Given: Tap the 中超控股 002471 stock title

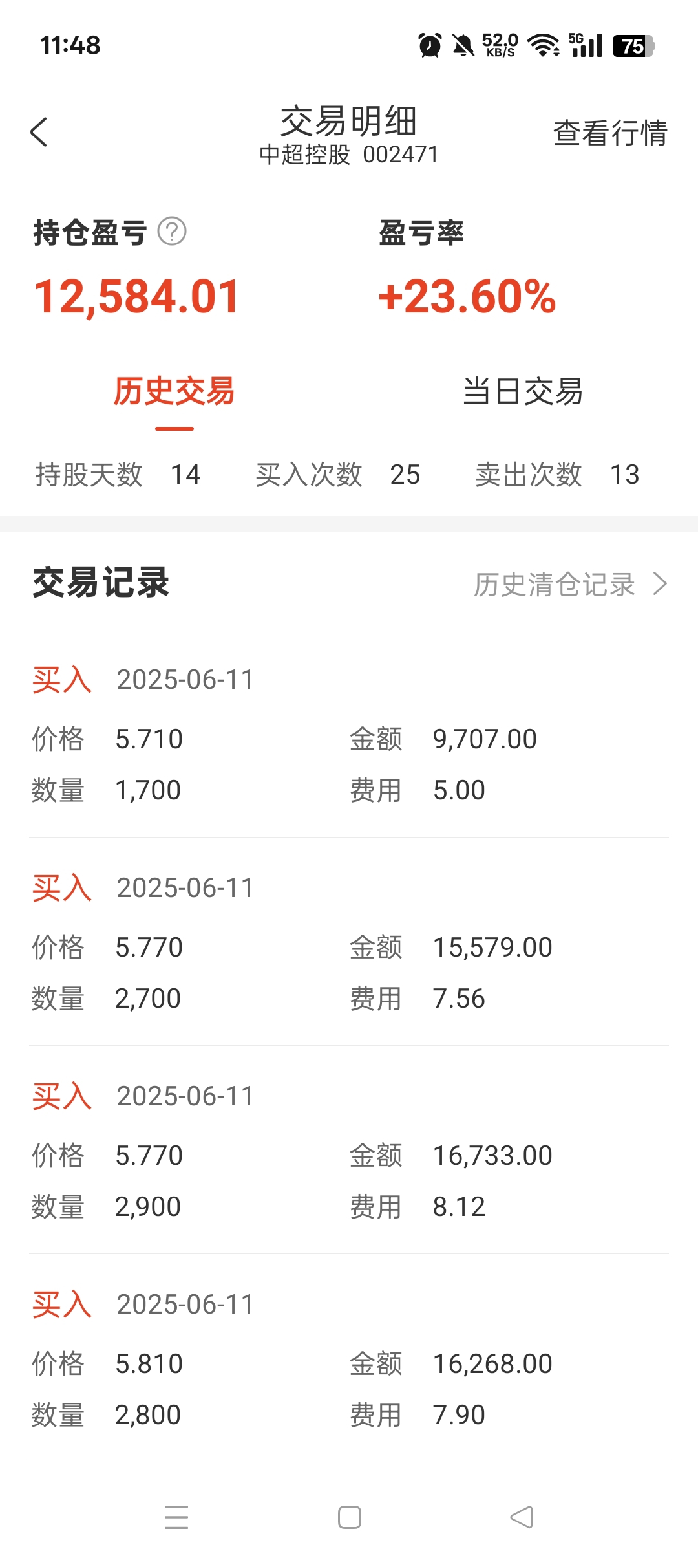Looking at the screenshot, I should 349,155.
